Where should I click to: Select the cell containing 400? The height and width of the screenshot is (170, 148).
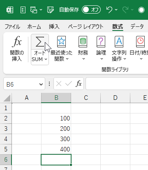click(56, 149)
